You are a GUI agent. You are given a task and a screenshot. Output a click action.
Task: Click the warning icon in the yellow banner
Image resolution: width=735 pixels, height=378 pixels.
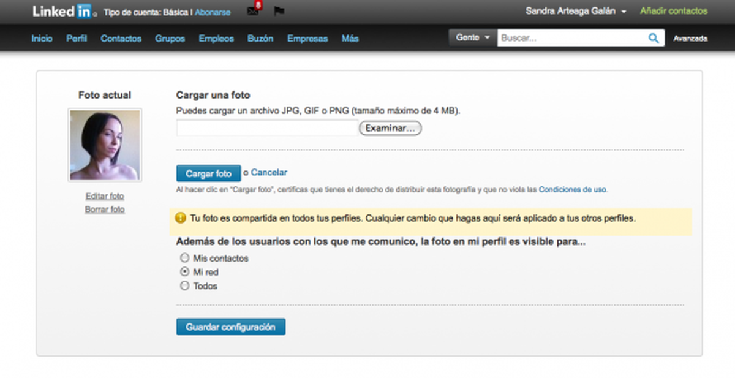pos(179,218)
